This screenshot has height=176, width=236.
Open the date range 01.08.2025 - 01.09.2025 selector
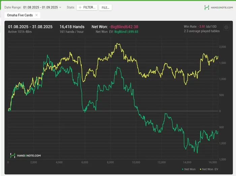point(40,7)
